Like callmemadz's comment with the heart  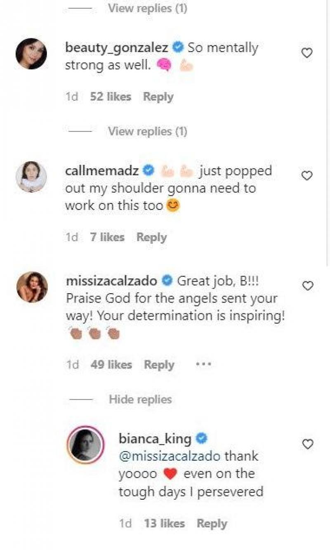tap(307, 176)
